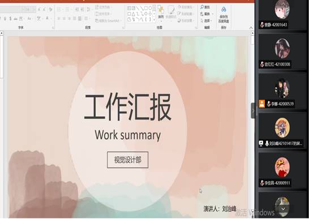Click the clear formatting icon in font group
The height and width of the screenshot is (219, 309).
pyautogui.click(x=50, y=9)
